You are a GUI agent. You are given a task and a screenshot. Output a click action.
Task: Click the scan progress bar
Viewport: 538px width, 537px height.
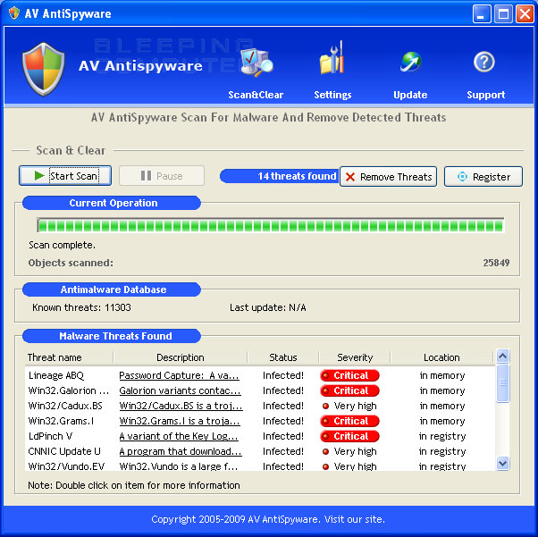(x=271, y=225)
